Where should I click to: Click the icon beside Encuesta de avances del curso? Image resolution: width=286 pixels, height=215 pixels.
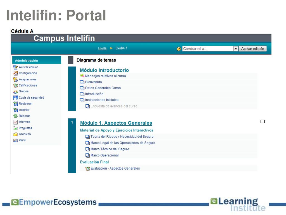tap(87, 106)
